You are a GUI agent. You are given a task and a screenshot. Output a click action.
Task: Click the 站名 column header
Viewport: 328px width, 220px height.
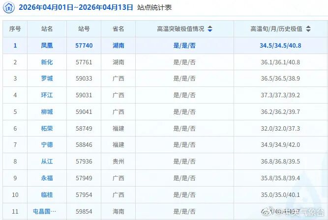(47, 29)
